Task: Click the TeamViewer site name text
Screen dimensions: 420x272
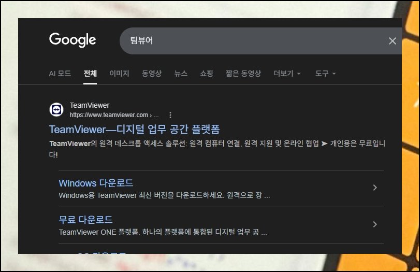Action: click(x=90, y=105)
